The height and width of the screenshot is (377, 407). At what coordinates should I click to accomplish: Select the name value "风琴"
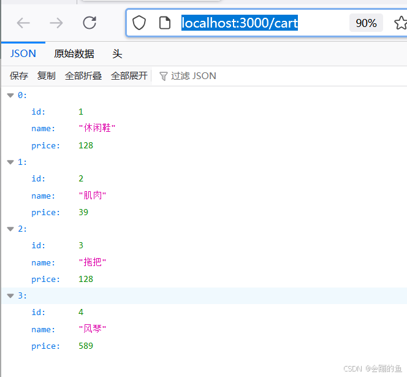(93, 329)
